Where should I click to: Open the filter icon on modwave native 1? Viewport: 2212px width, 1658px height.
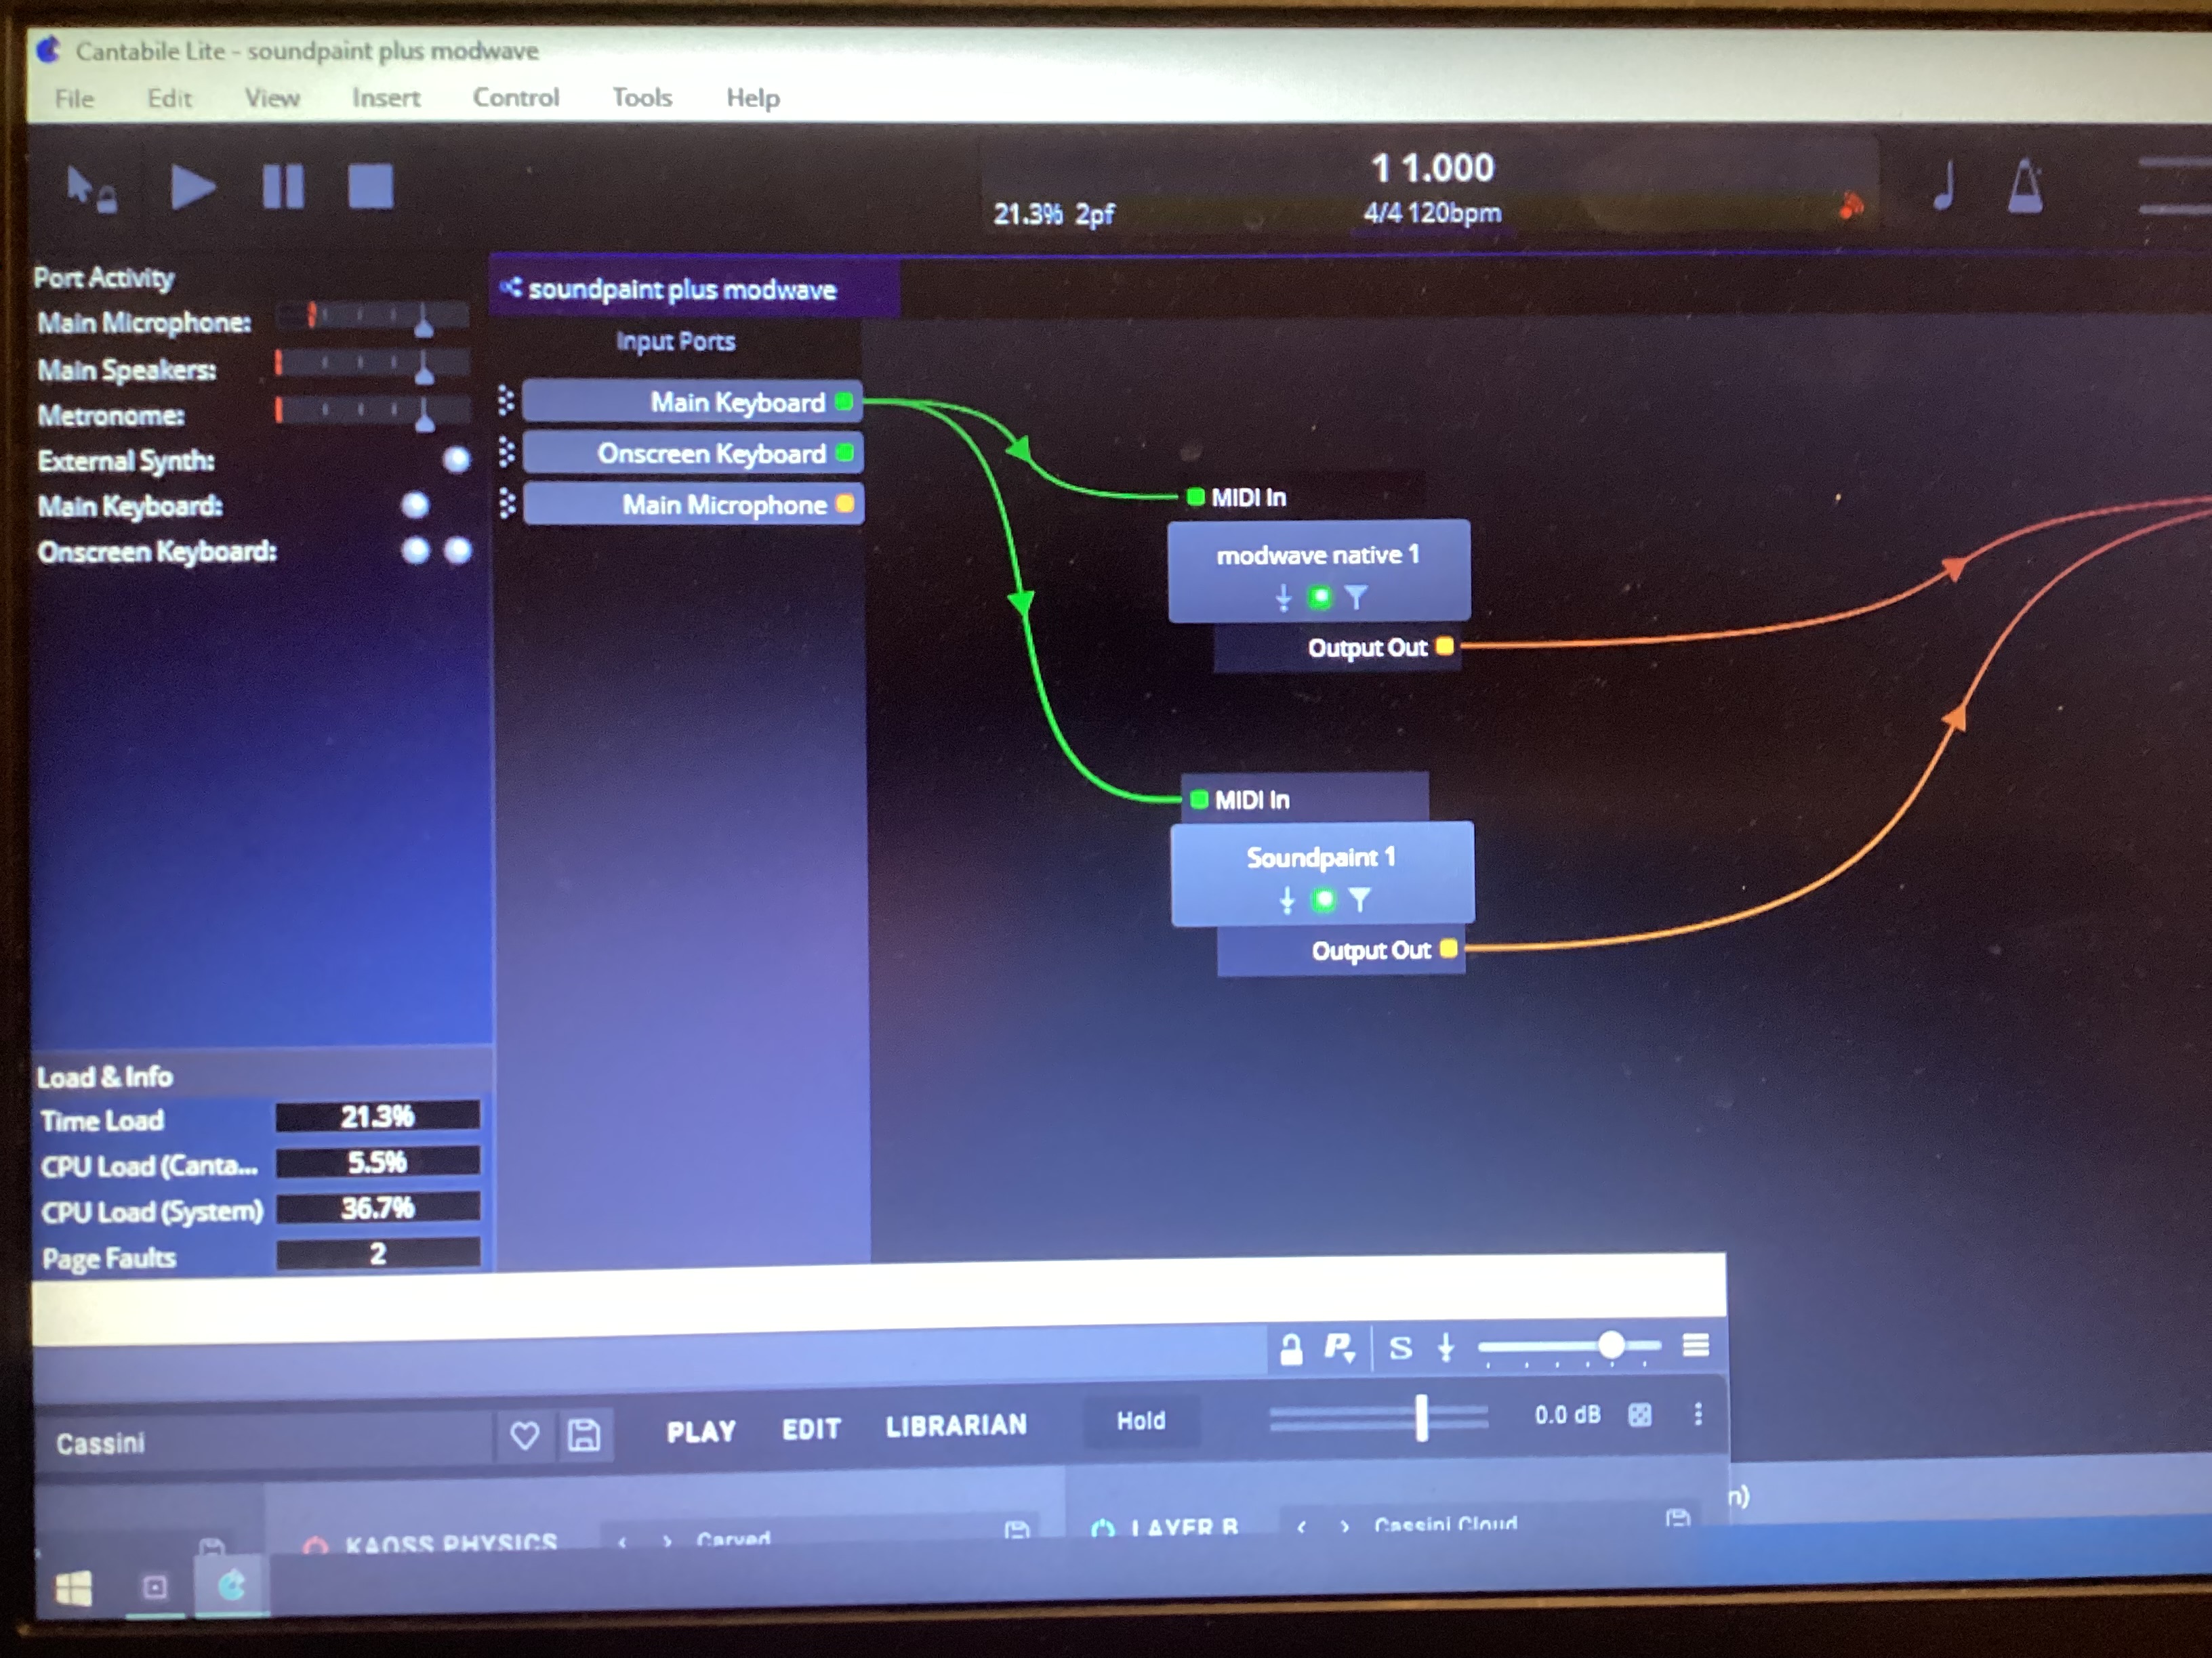(x=1356, y=597)
